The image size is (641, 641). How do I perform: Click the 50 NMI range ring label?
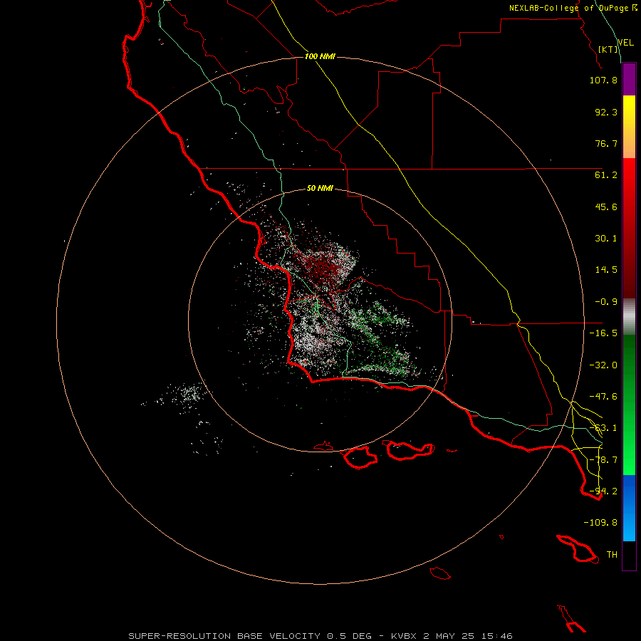click(x=320, y=188)
